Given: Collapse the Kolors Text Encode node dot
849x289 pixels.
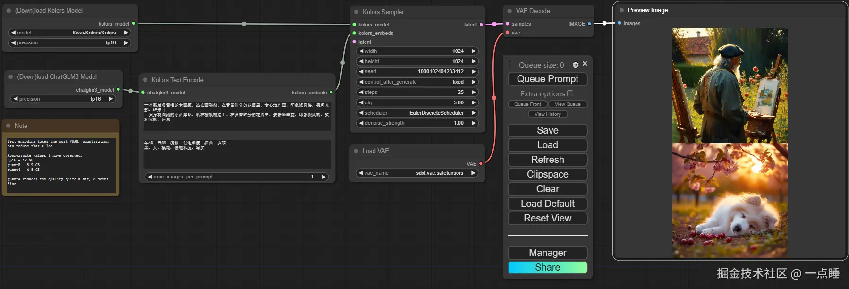Looking at the screenshot, I should click(145, 80).
